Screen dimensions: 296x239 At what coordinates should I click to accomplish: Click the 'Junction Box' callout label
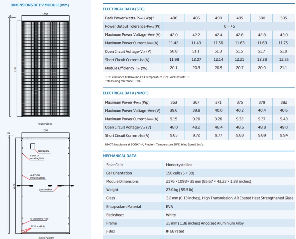[x=46, y=190]
